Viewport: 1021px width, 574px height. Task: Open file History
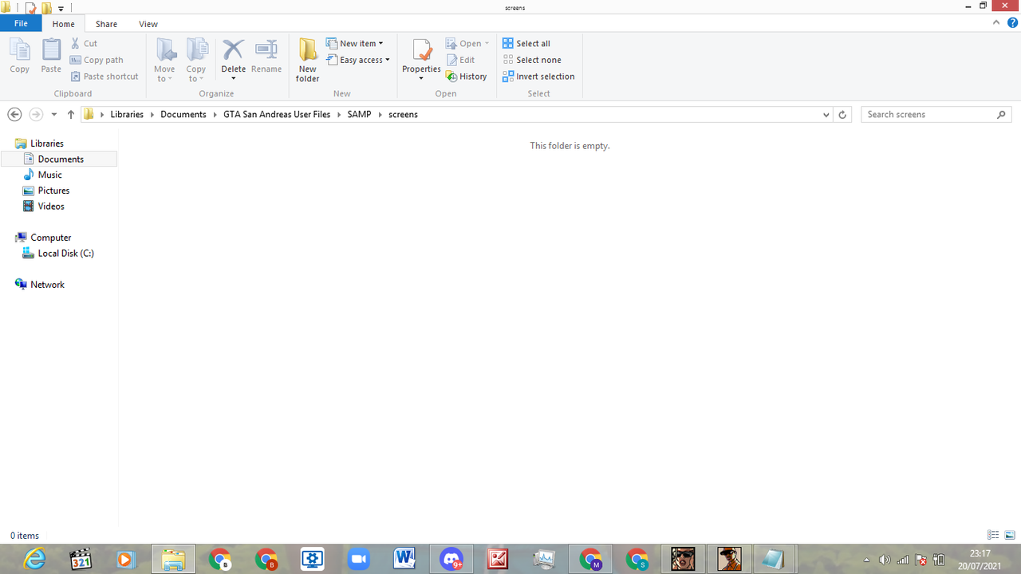pos(467,77)
